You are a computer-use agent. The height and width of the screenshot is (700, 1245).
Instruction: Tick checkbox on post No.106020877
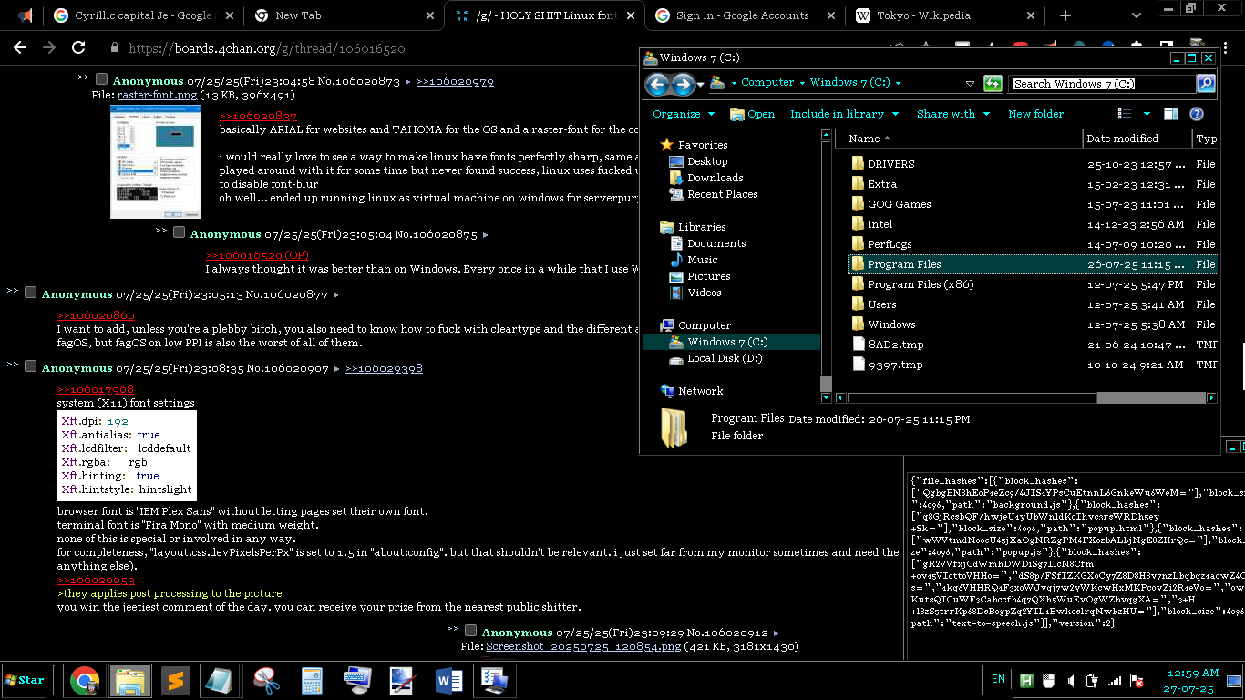[x=30, y=293]
